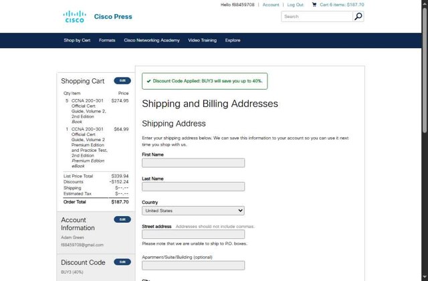The width and height of the screenshot is (428, 281).
Task: Open Cart 6 items link
Action: coord(342,5)
